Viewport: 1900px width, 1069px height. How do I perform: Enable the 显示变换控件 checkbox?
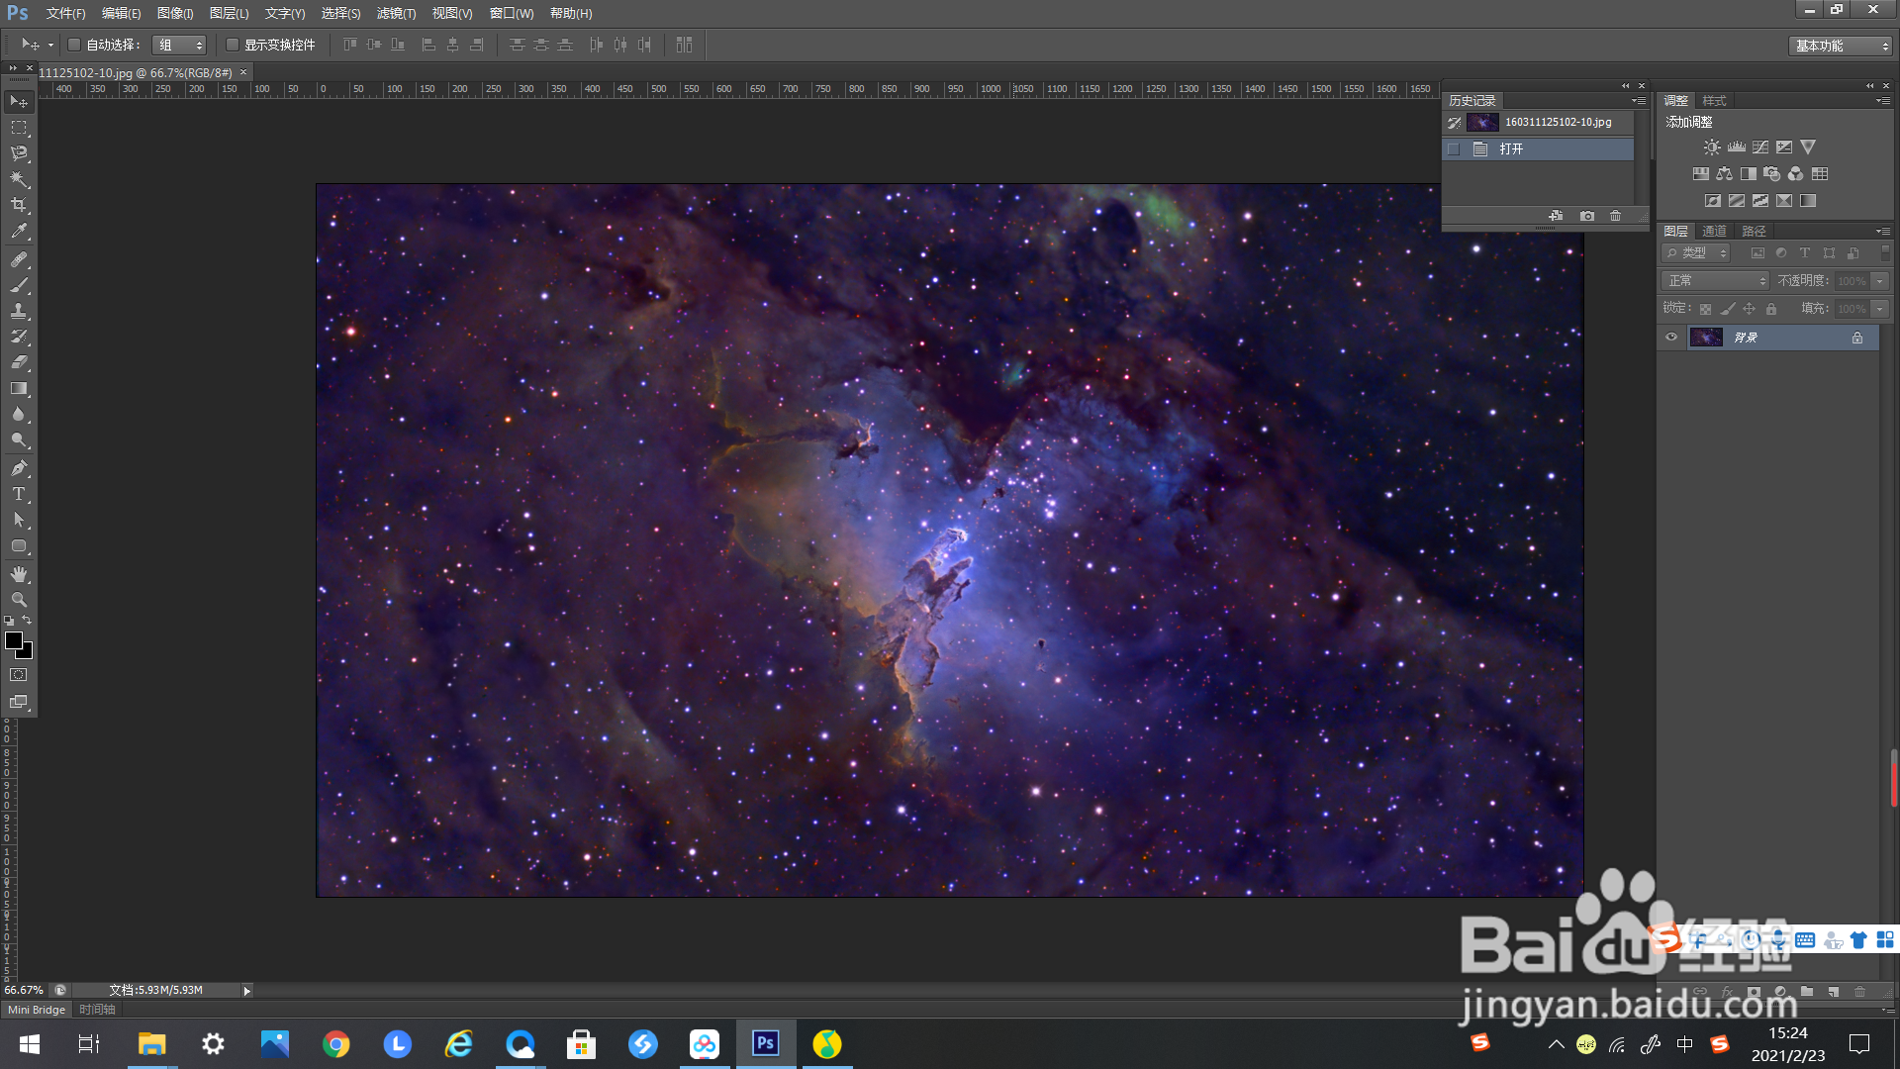233,45
